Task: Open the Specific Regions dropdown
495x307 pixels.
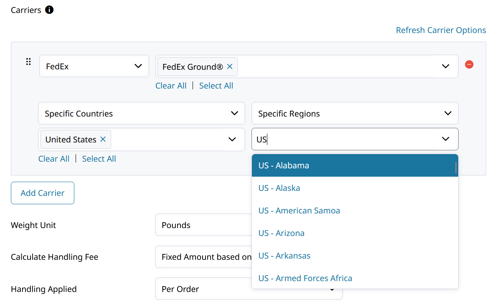Action: click(355, 113)
